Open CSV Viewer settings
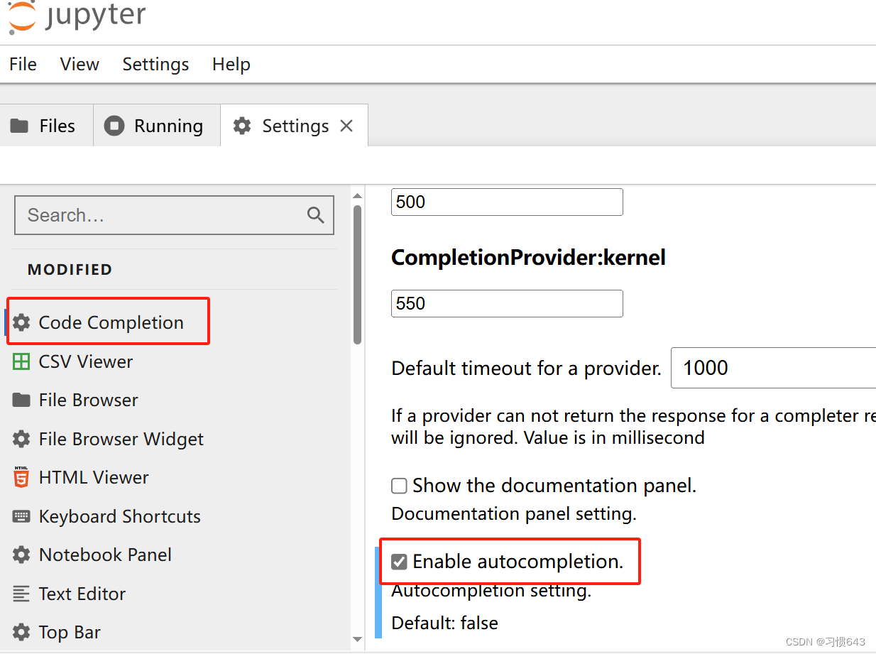Viewport: 876px width, 654px height. [85, 361]
